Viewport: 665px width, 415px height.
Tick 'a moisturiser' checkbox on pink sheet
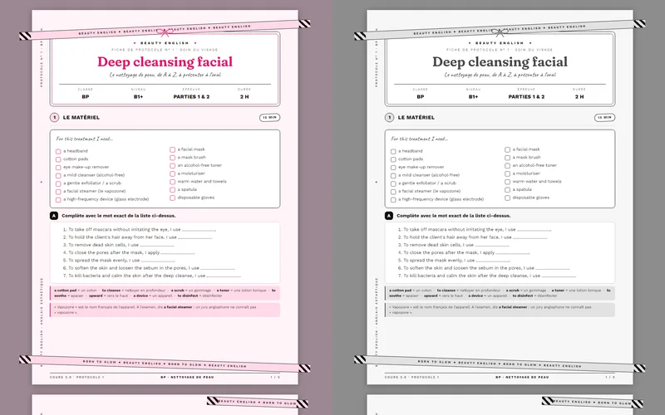(173, 174)
